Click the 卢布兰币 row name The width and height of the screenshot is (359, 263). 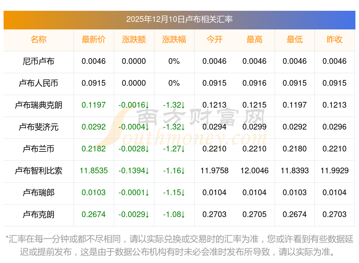pyautogui.click(x=38, y=149)
